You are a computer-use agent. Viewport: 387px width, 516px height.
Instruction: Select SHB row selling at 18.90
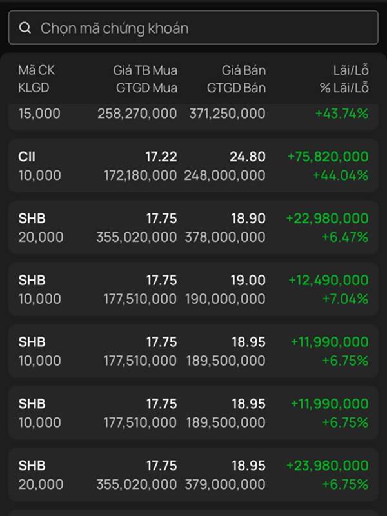tap(193, 228)
